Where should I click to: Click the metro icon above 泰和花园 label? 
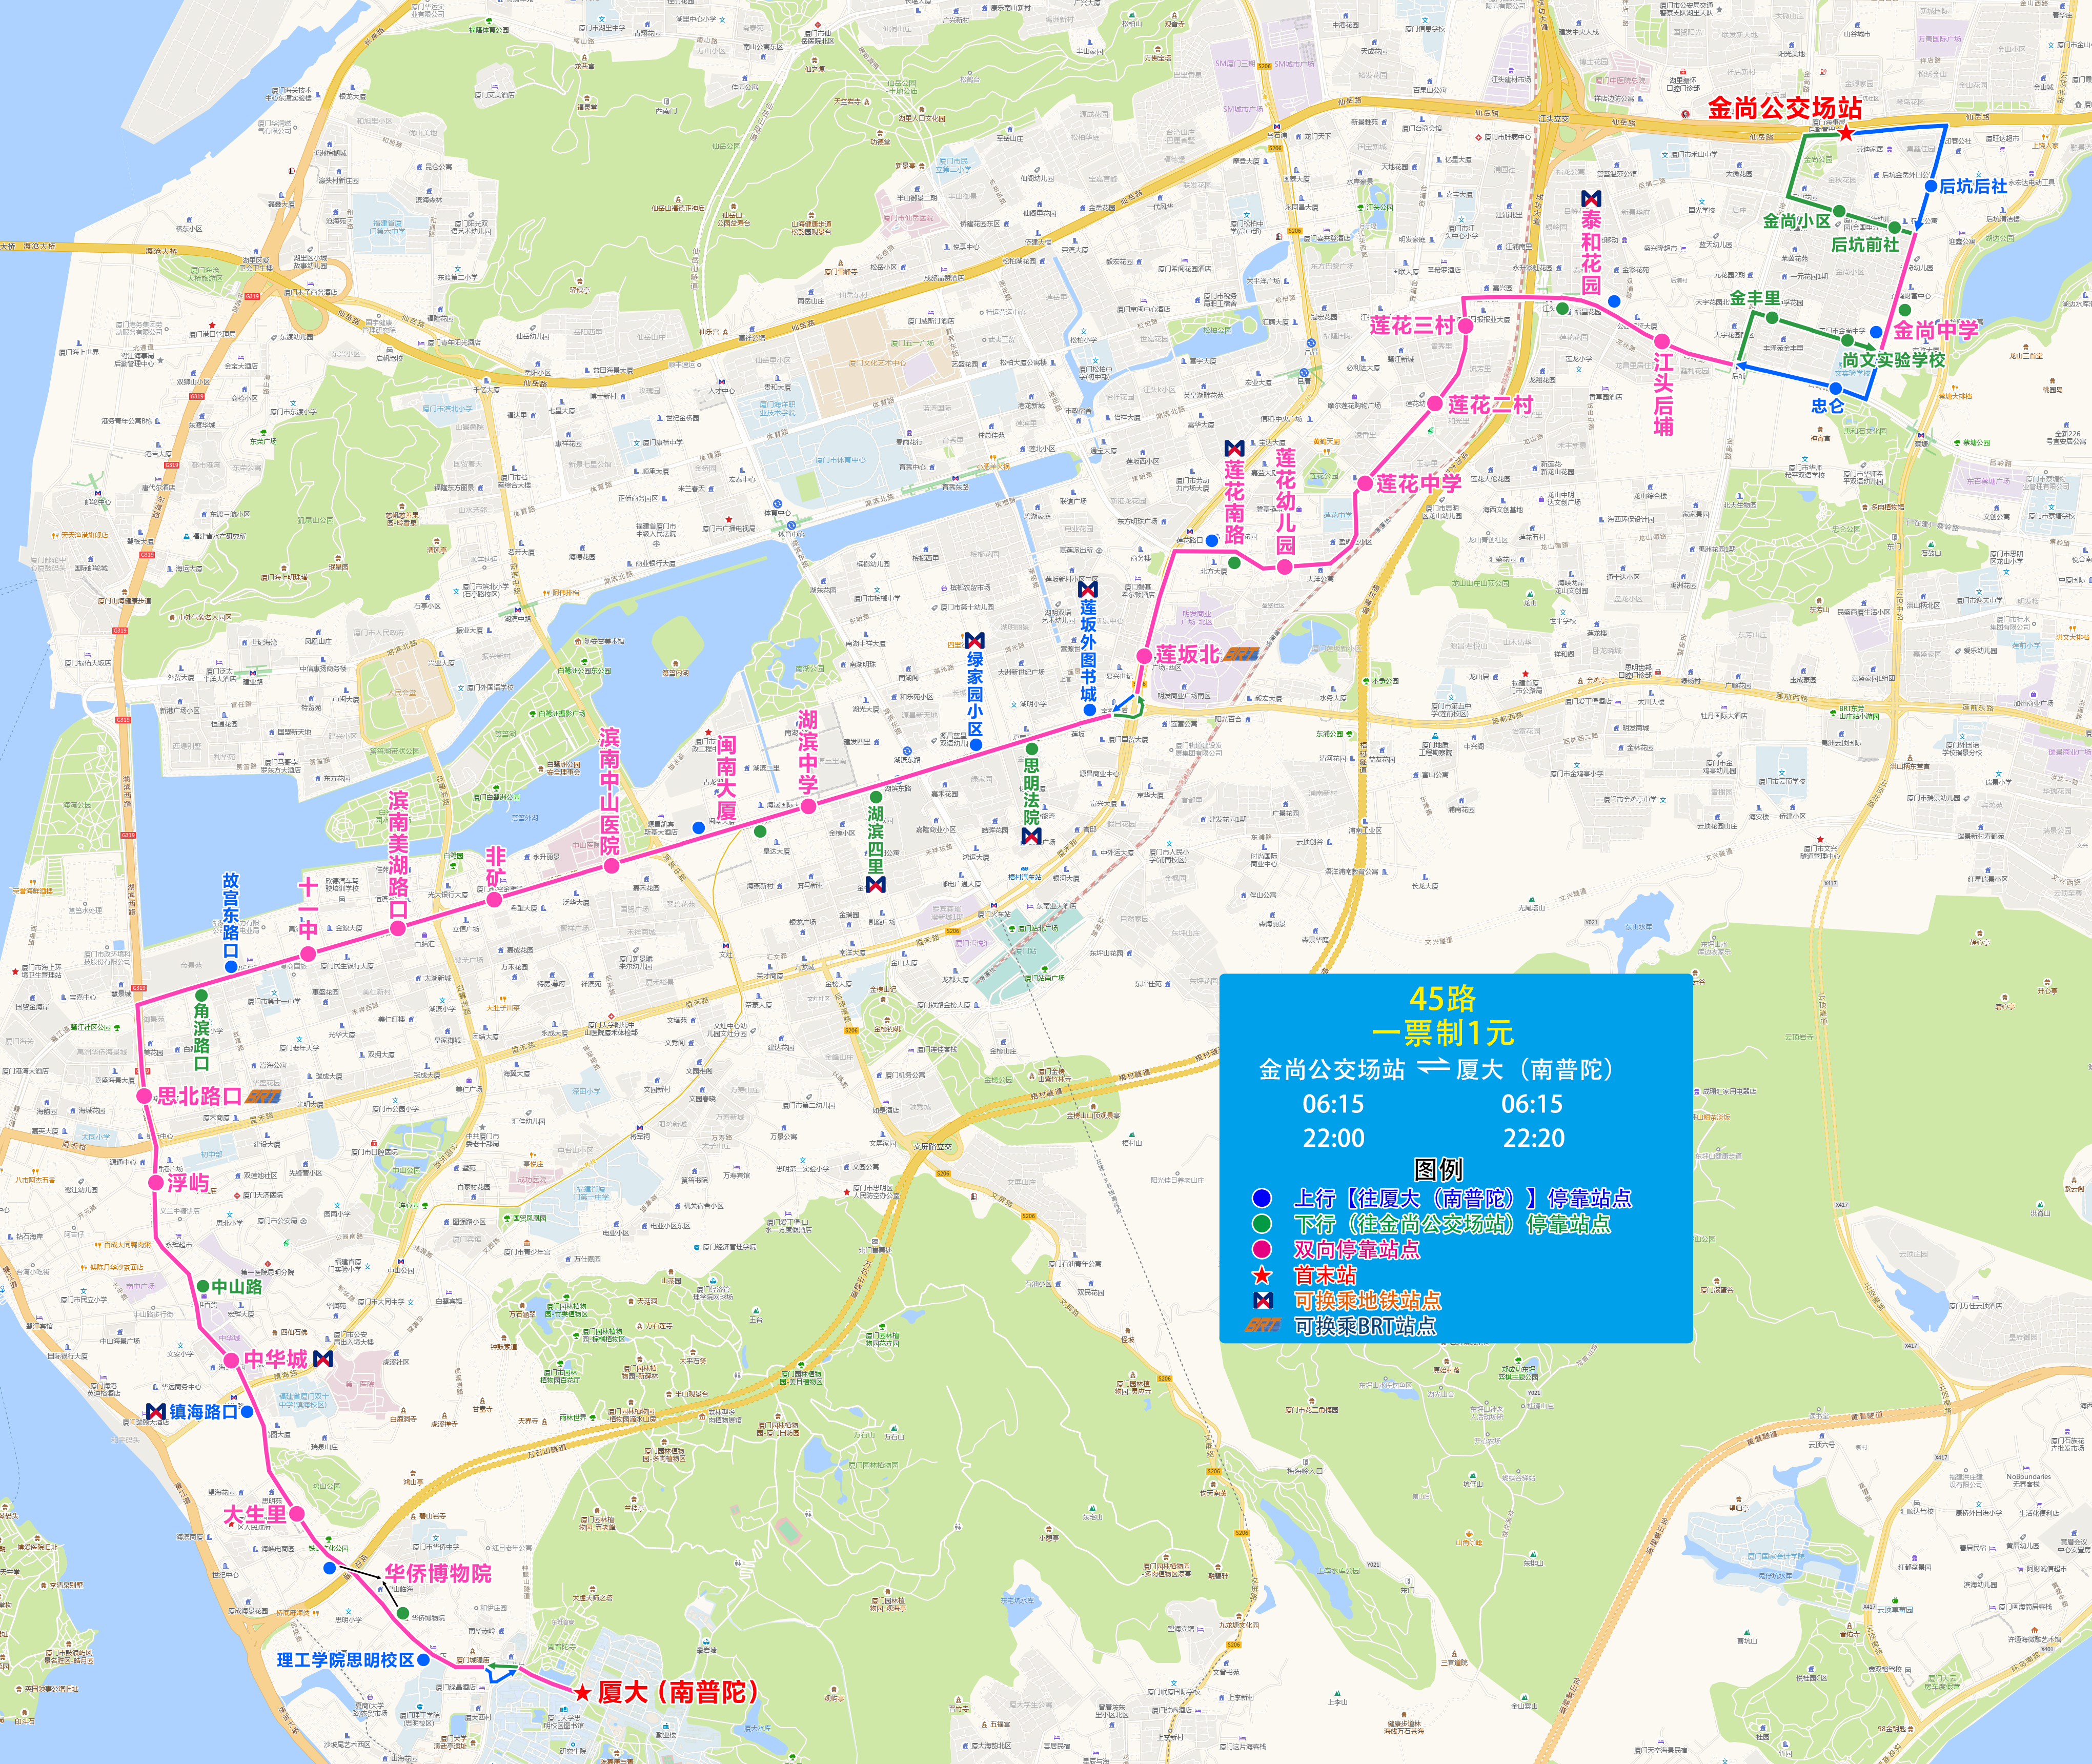click(1591, 199)
